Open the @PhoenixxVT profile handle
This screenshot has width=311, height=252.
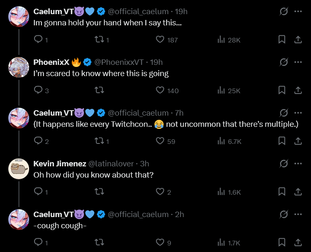119,62
